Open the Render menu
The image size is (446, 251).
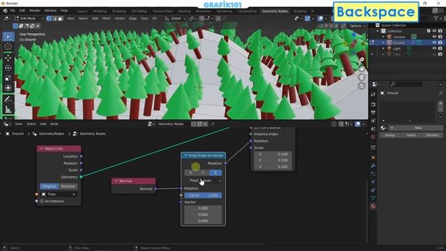(35, 11)
